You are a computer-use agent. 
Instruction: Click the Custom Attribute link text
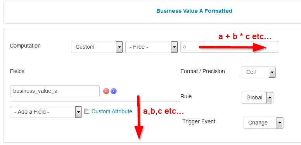tap(112, 111)
